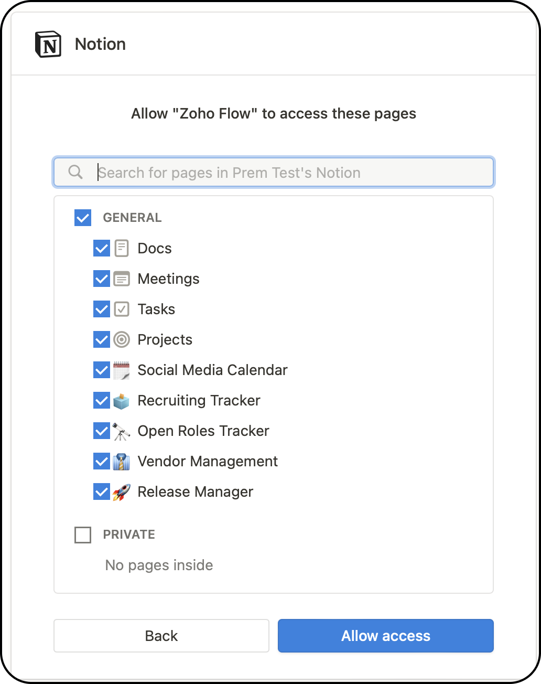The width and height of the screenshot is (541, 684).
Task: Click the Release Manager rocket icon
Action: point(122,492)
